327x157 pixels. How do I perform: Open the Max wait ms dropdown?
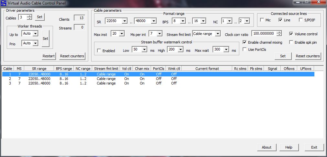tap(226, 50)
